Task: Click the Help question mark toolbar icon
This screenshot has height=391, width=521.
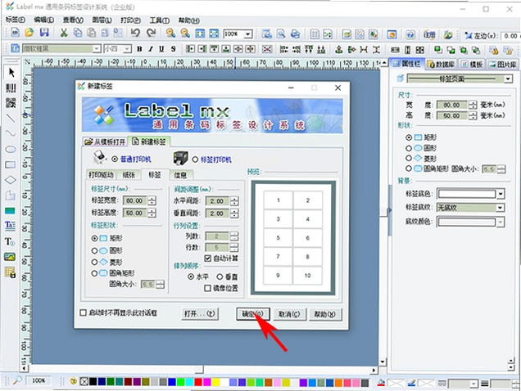Action: 410,34
